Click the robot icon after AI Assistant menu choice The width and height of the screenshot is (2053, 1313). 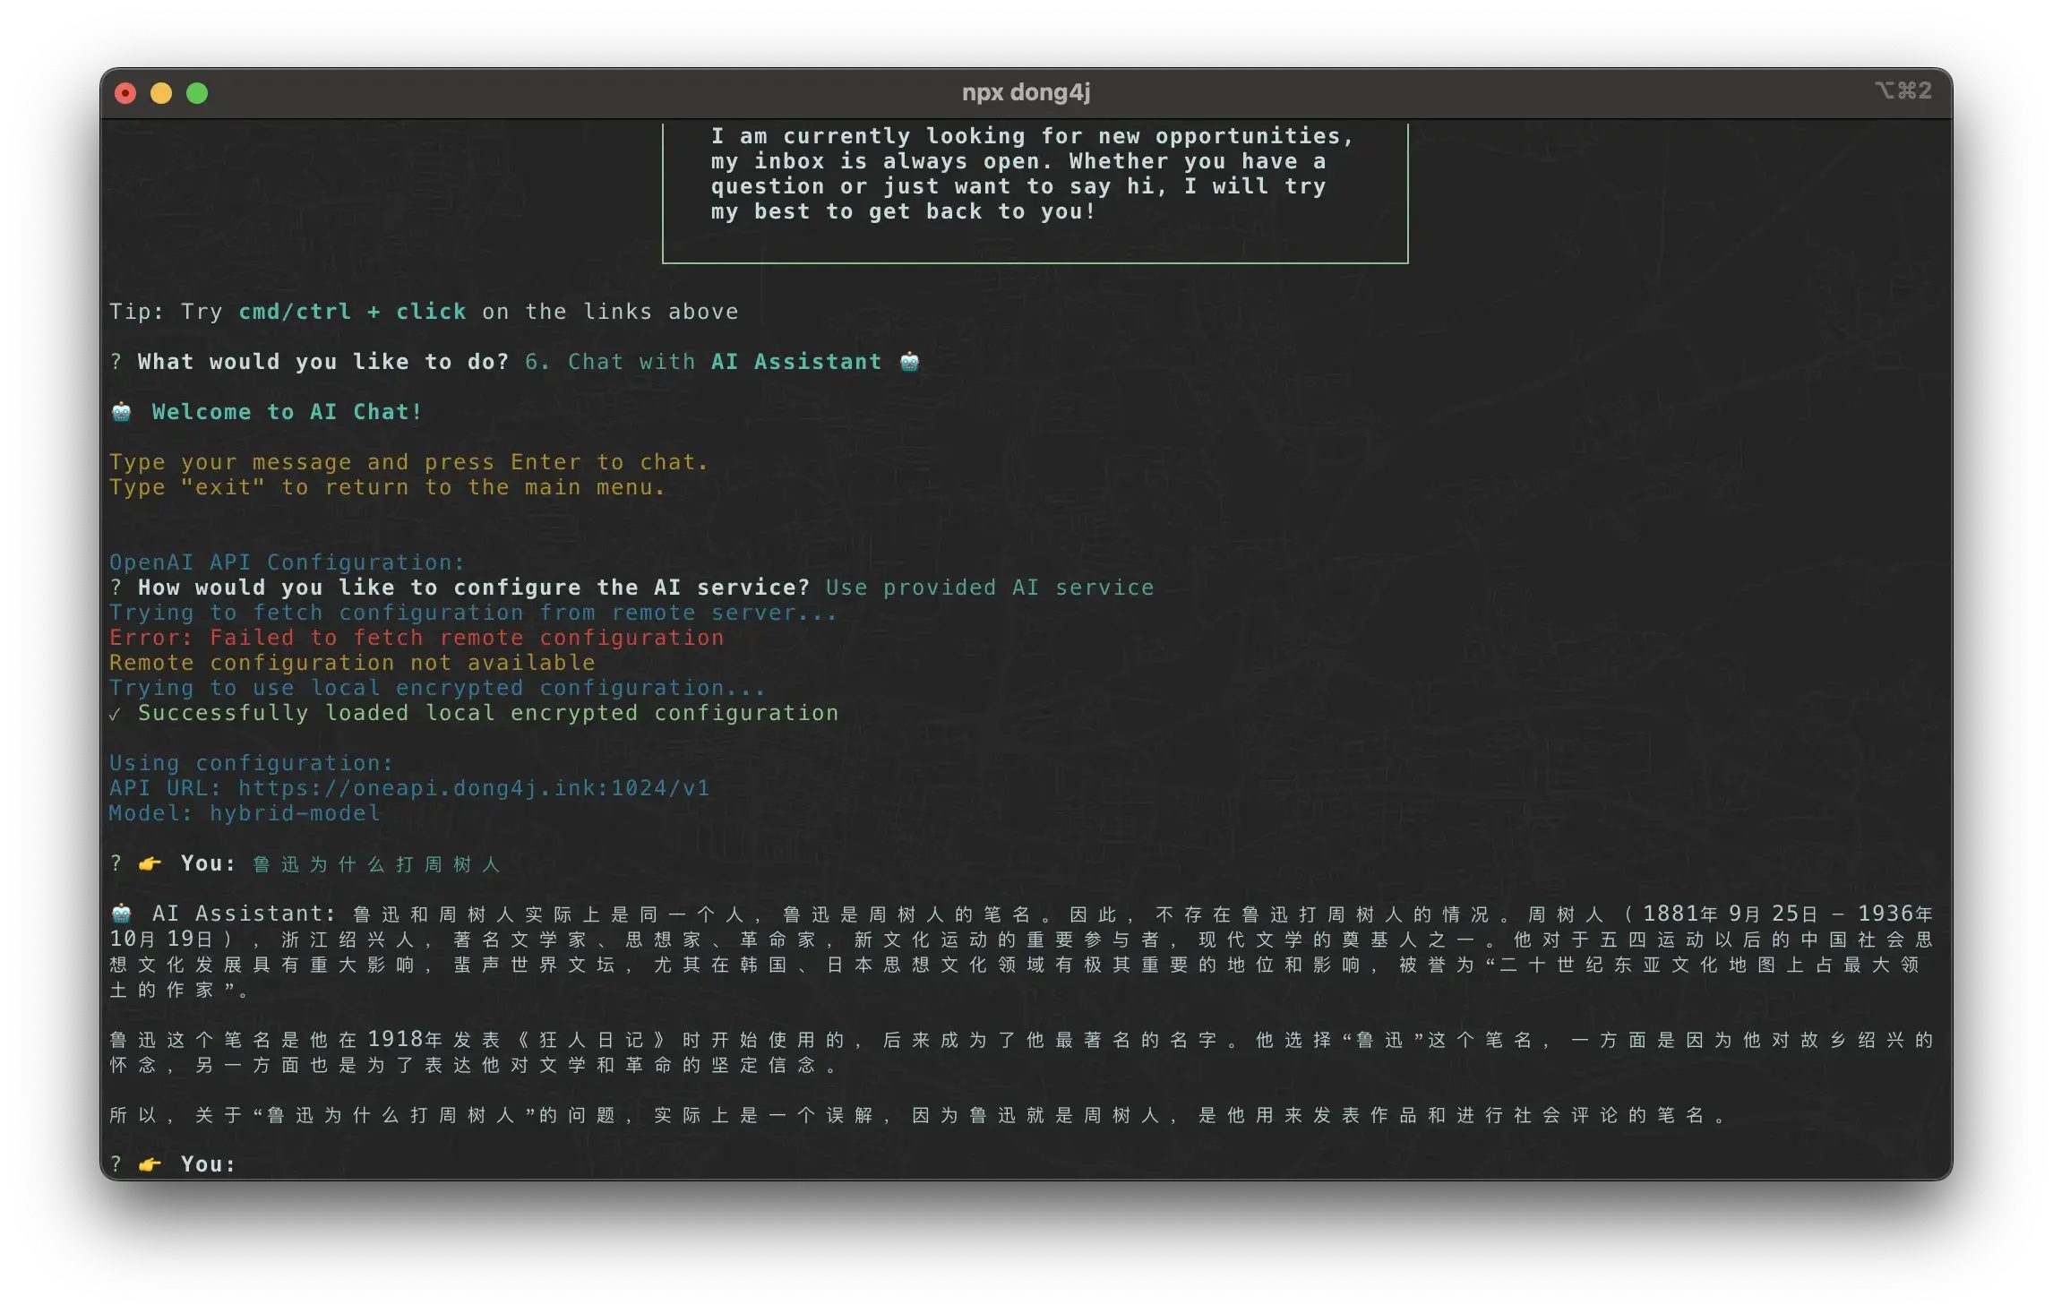coord(909,362)
